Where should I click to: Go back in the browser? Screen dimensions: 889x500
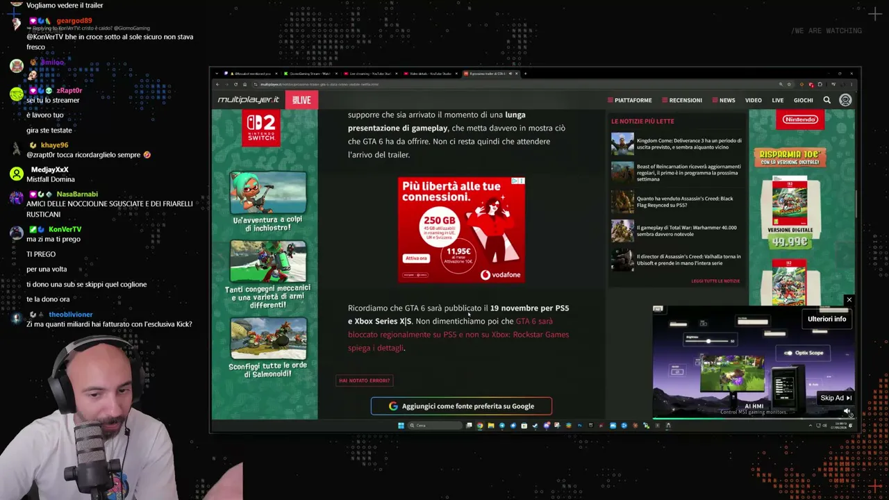pyautogui.click(x=217, y=84)
